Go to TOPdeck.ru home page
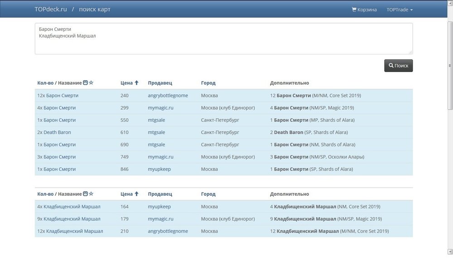453x261 pixels. tap(50, 9)
